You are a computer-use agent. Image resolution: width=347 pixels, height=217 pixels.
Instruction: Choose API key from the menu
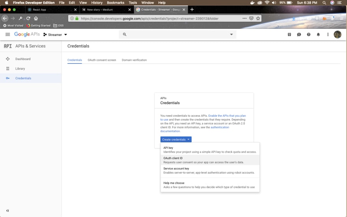pos(210,150)
